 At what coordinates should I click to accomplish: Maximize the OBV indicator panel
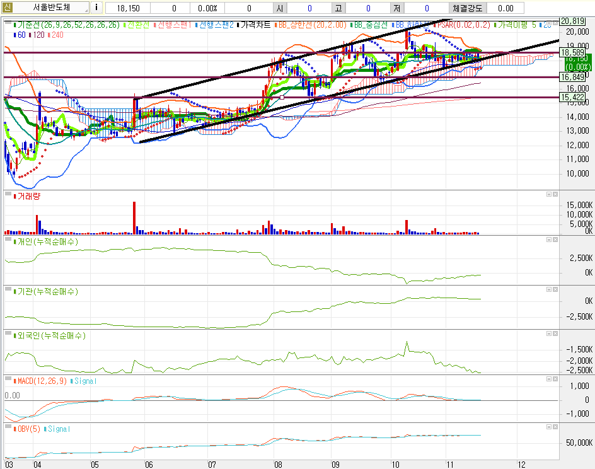coord(549,427)
